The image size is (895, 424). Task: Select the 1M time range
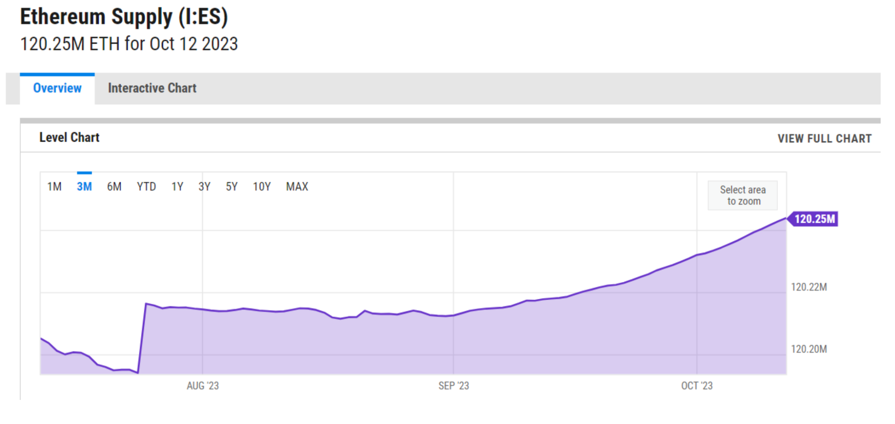click(x=54, y=187)
